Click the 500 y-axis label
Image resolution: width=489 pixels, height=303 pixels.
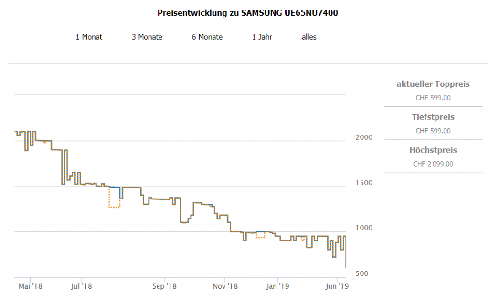(x=362, y=274)
